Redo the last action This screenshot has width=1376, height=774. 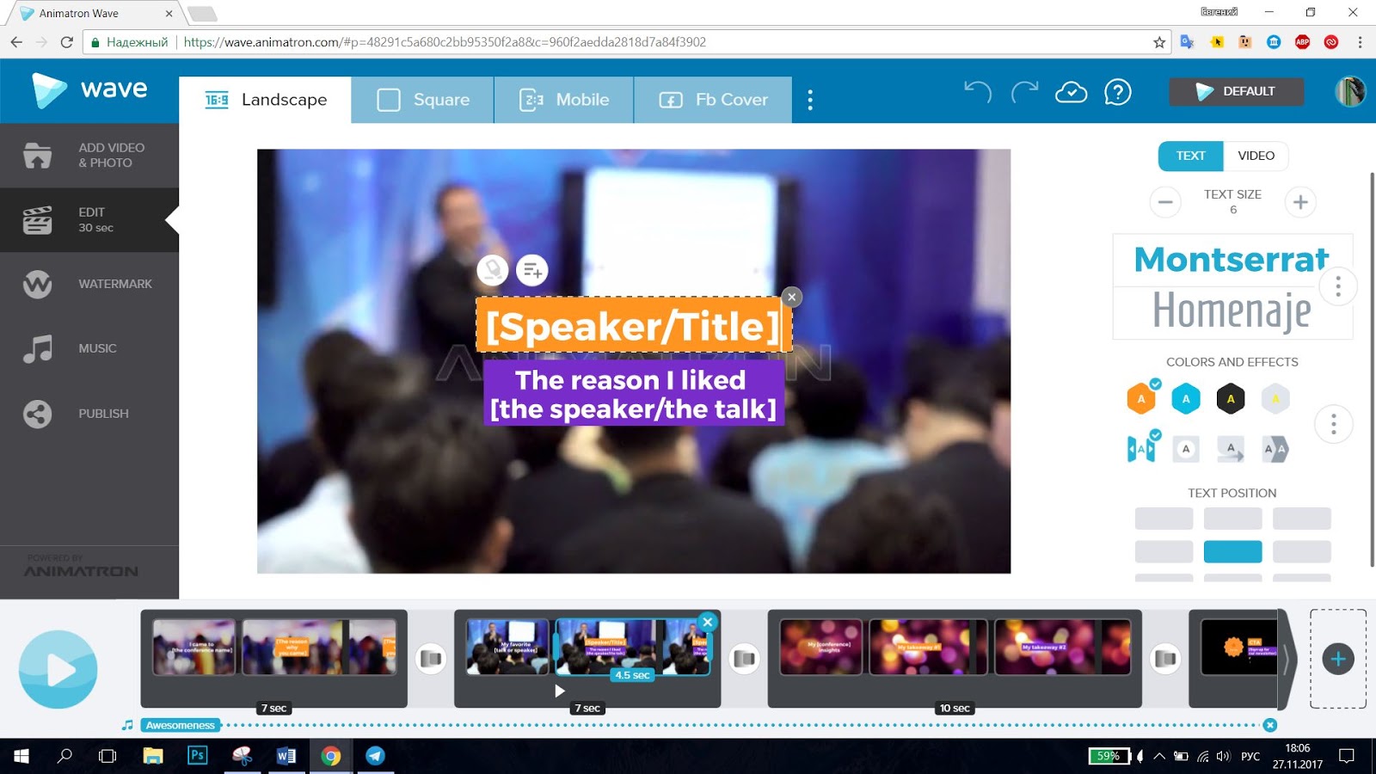click(x=1024, y=92)
